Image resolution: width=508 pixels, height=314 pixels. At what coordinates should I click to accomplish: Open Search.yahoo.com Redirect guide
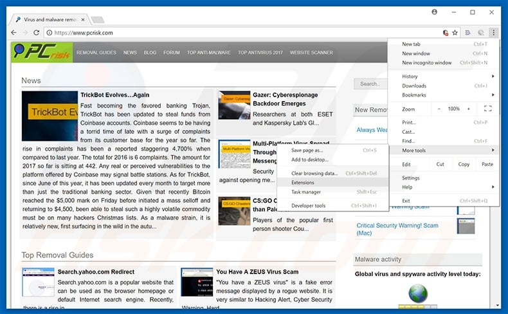(x=96, y=272)
